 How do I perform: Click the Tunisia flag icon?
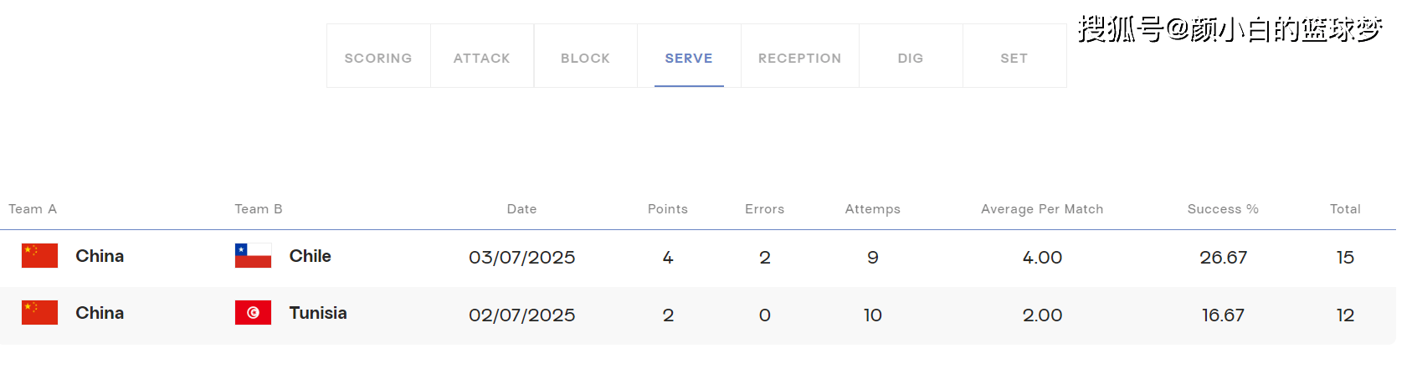[x=253, y=313]
